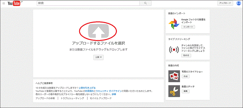Click the 動画のインポート heading

click(x=177, y=13)
